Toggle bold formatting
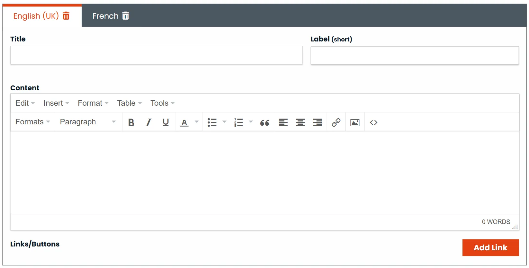Screen dimensions: 529x268 (x=131, y=122)
